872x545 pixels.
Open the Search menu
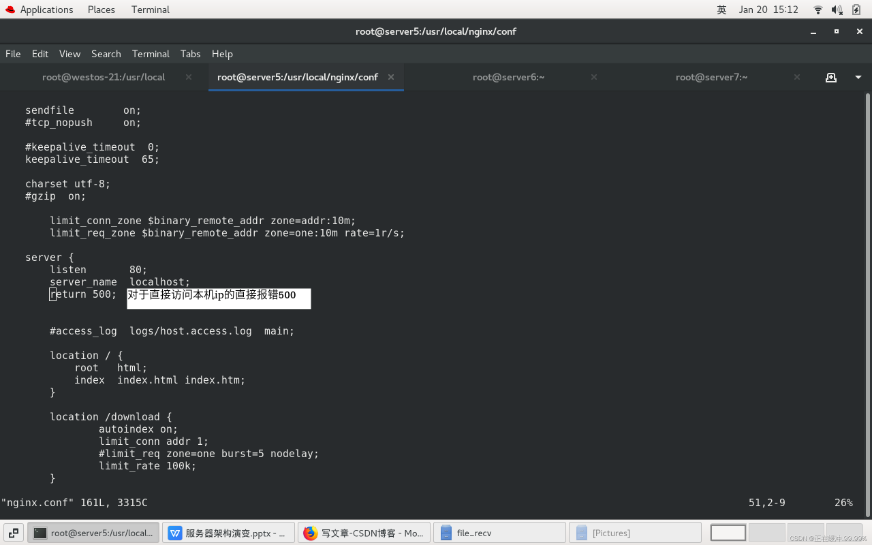(106, 54)
